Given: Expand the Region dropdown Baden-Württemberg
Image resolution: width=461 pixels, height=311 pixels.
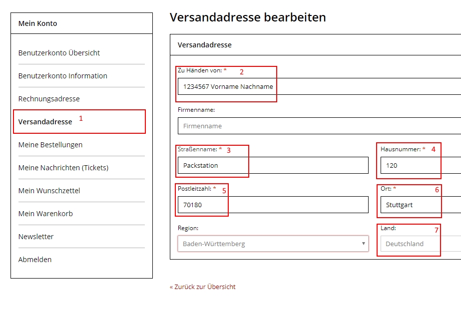Looking at the screenshot, I should 273,244.
